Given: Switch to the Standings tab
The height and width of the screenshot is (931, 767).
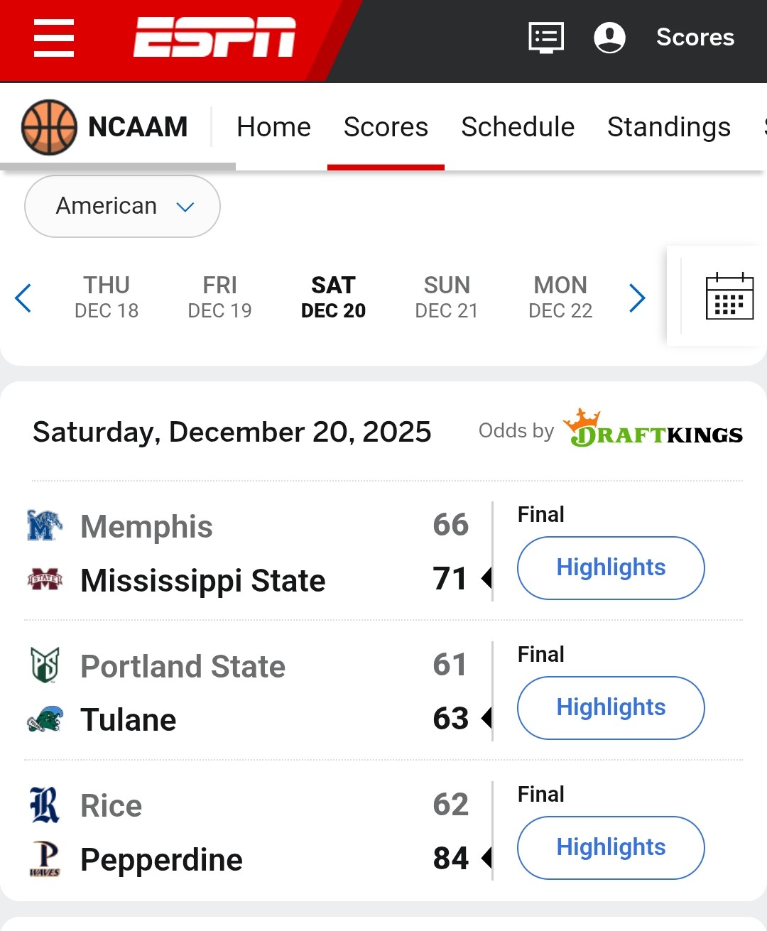Looking at the screenshot, I should (668, 127).
